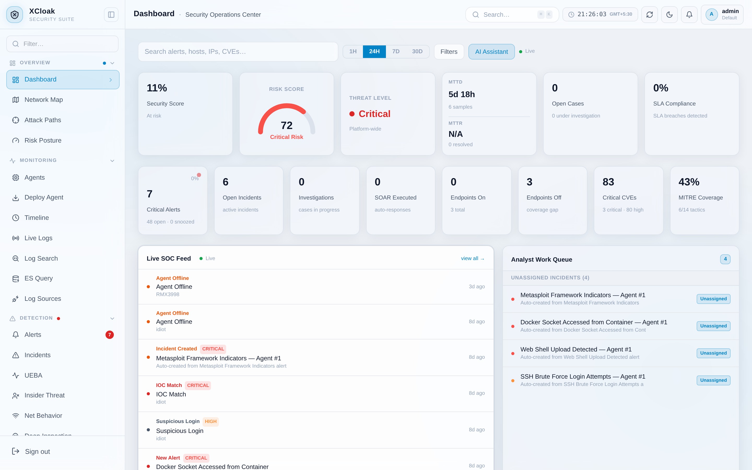The image size is (752, 470).
Task: Click the MITRE Coverage 43% card
Action: (704, 201)
